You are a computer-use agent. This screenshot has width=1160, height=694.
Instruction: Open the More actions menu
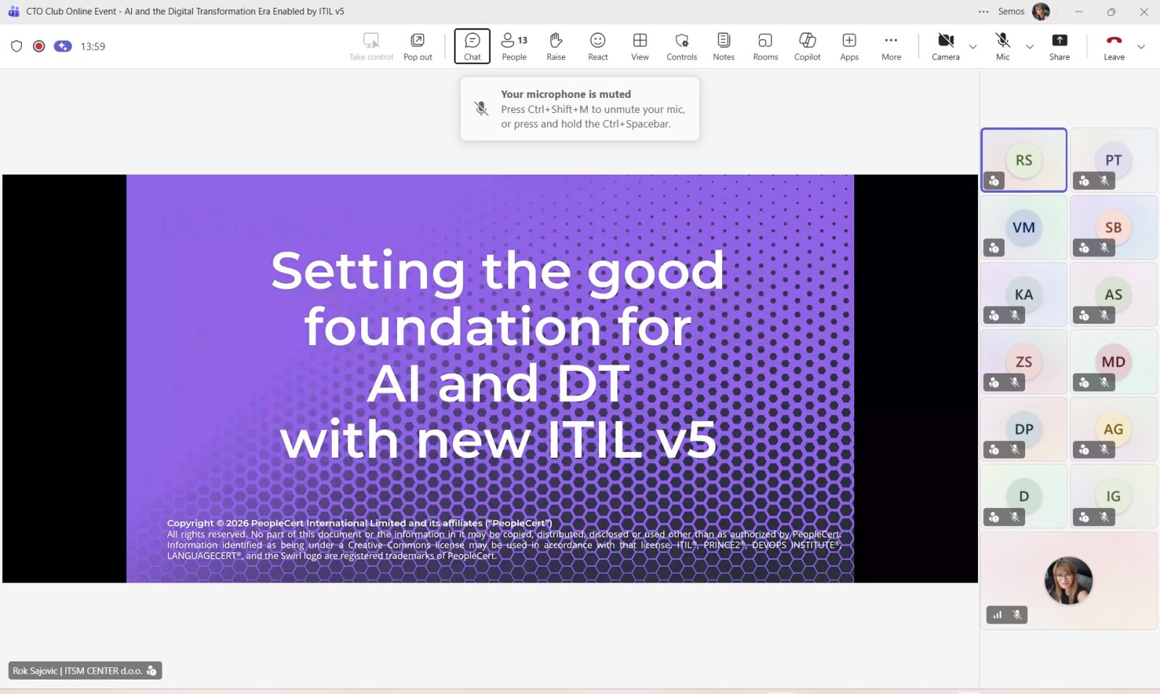coord(890,46)
